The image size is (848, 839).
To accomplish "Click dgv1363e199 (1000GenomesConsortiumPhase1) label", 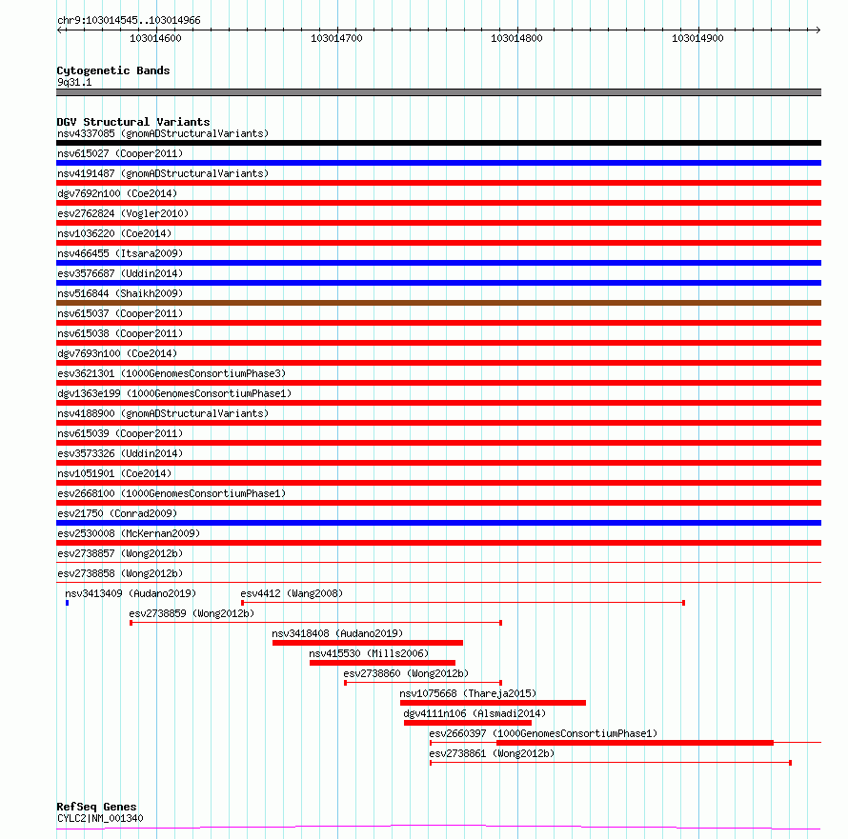I will [x=174, y=393].
